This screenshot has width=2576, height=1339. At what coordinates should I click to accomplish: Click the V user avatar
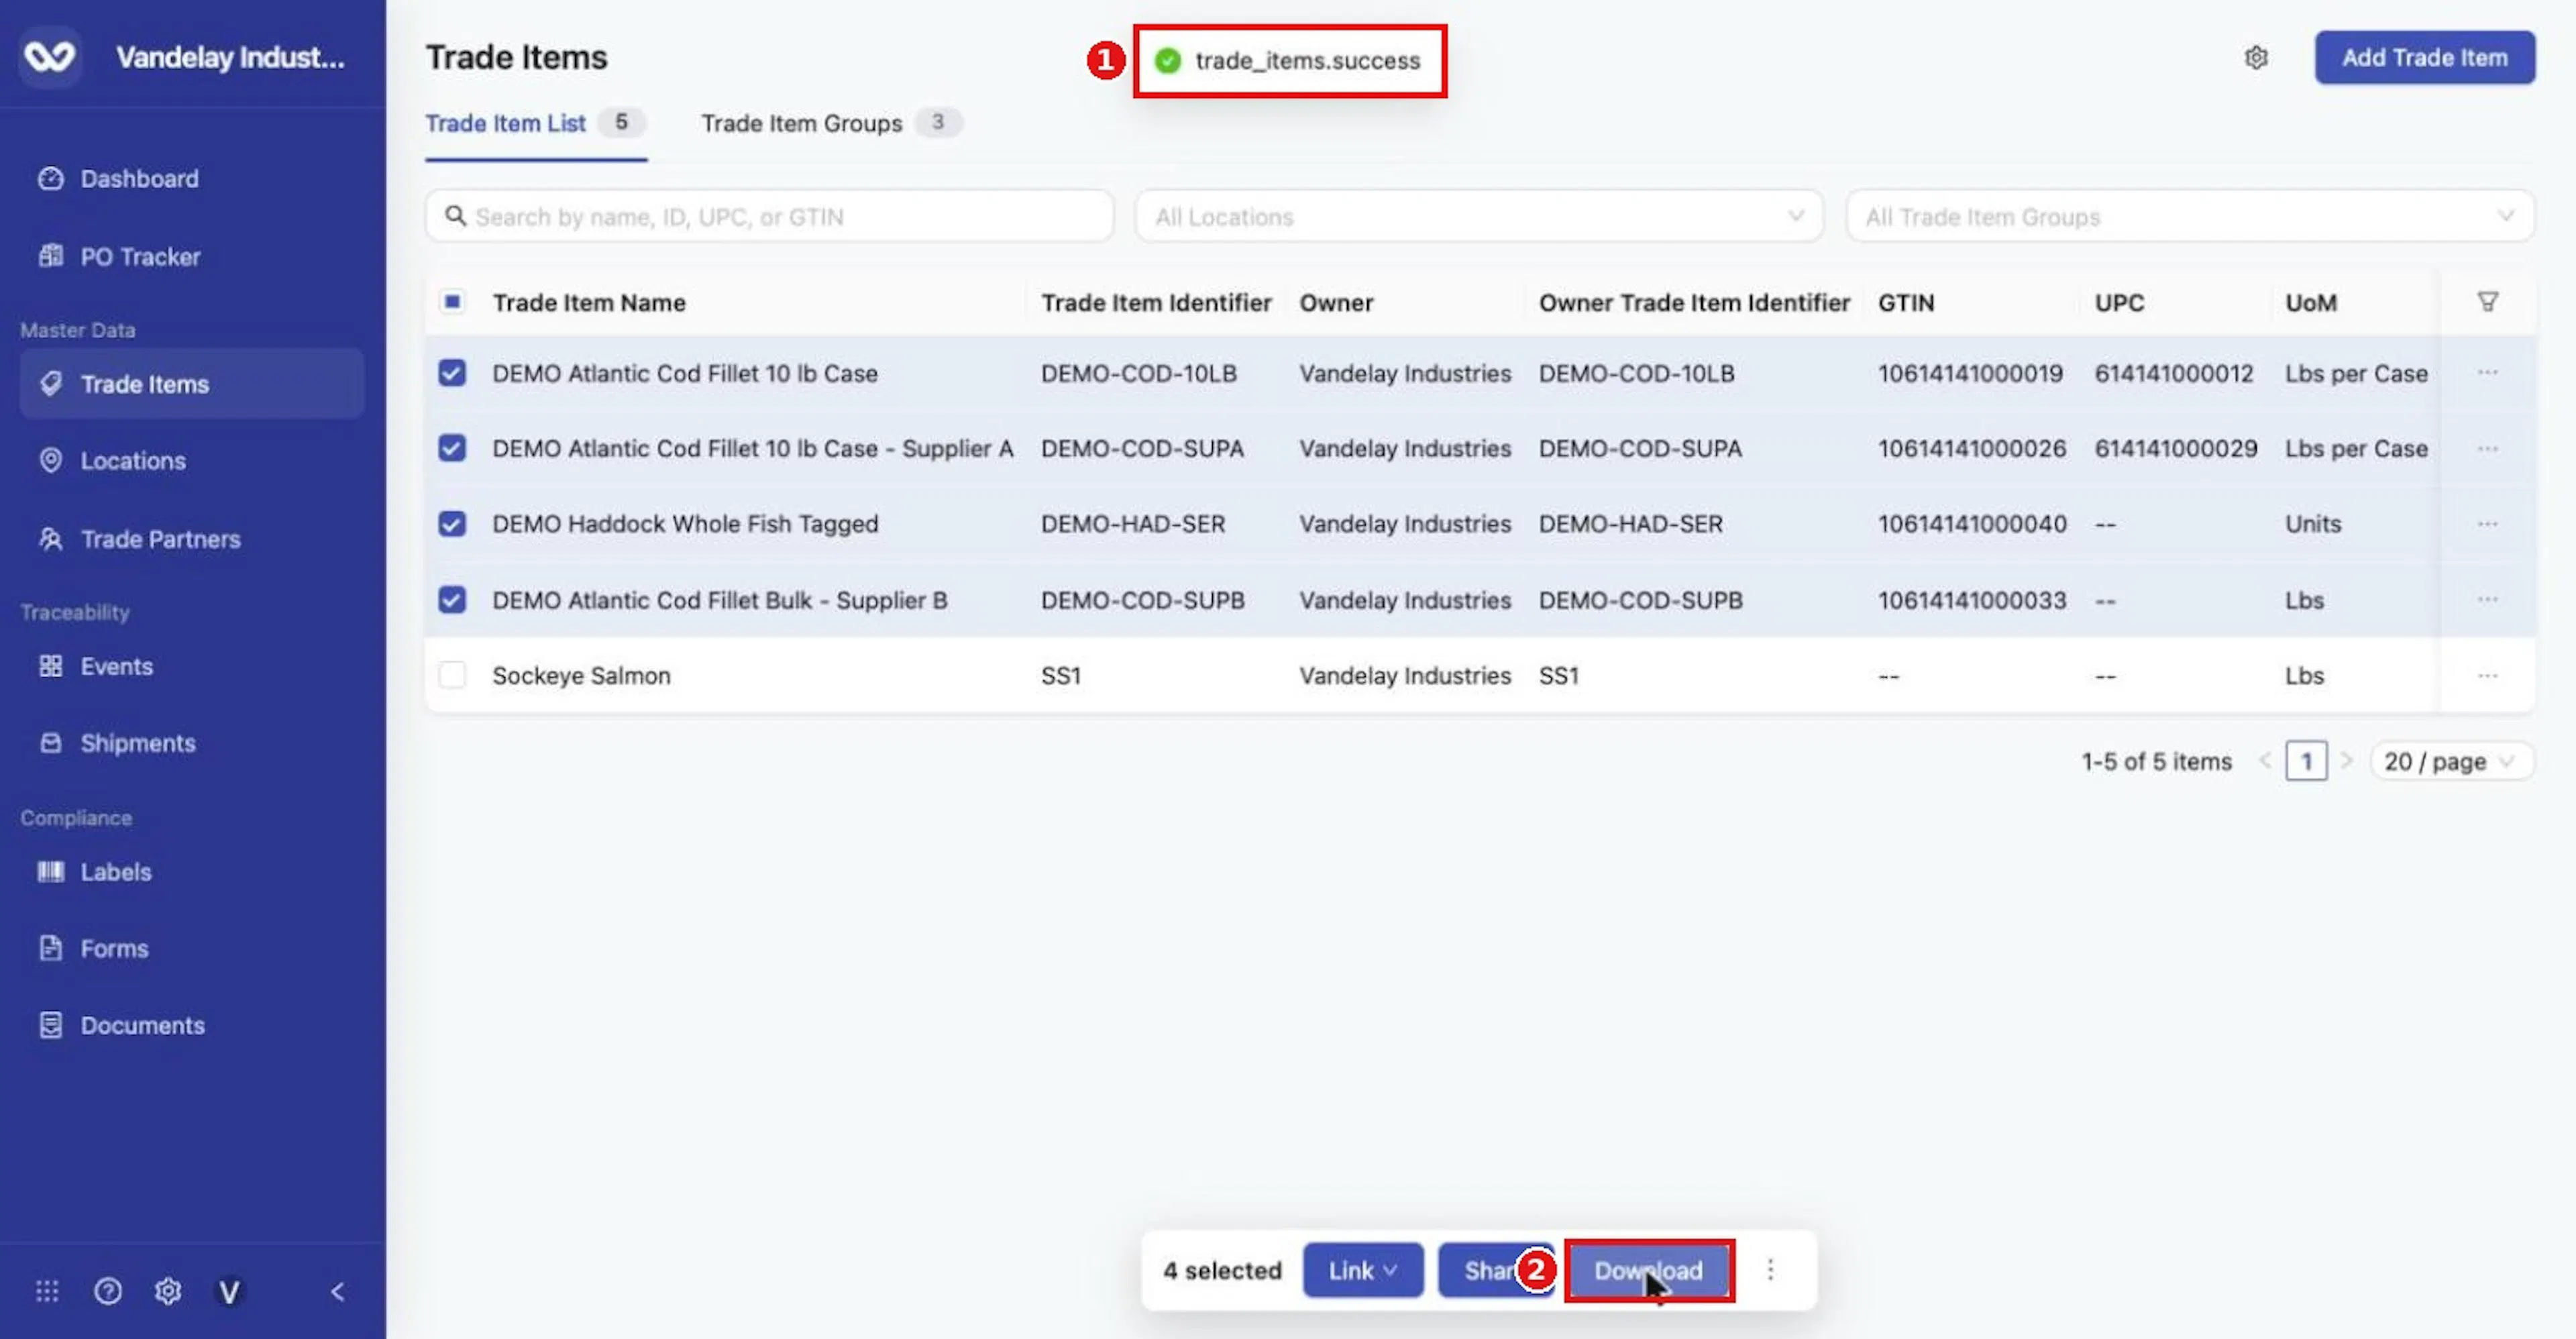229,1292
